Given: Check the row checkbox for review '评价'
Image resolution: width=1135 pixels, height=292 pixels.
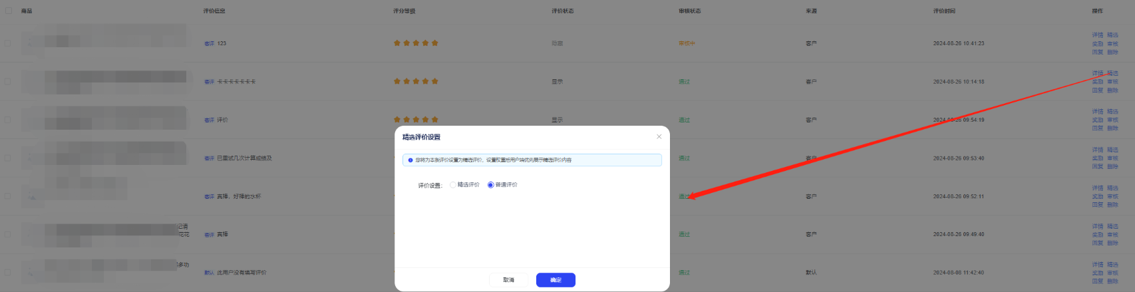Looking at the screenshot, I should tap(8, 120).
